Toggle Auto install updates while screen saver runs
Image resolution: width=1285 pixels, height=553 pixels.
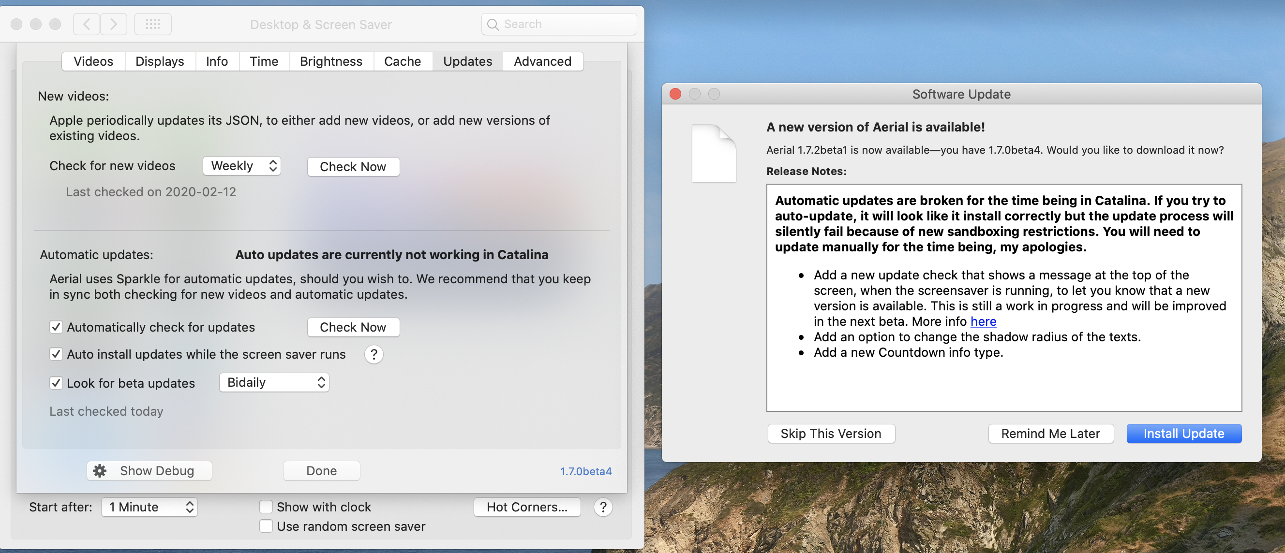(x=56, y=354)
